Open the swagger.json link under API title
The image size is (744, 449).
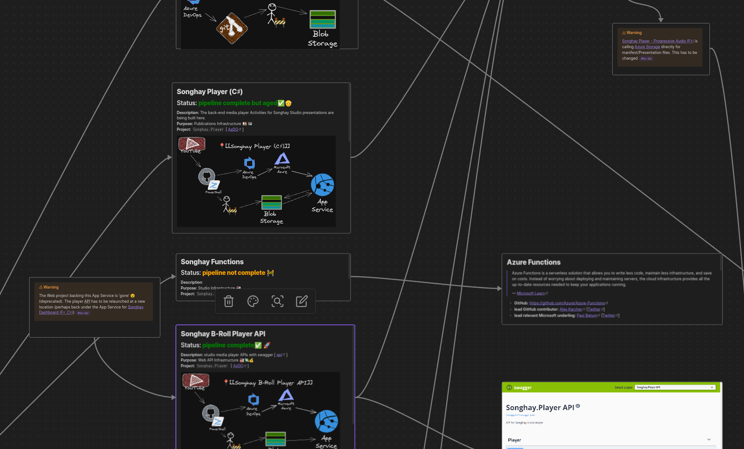(520, 415)
